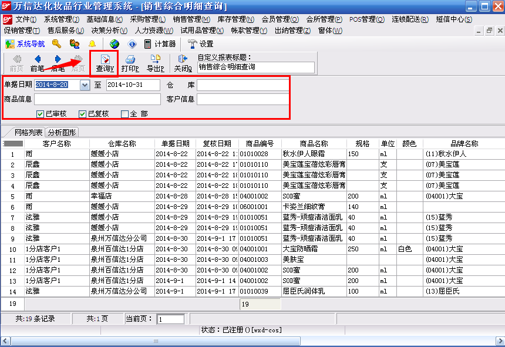Toggle the 已复核 checkbox
The height and width of the screenshot is (347, 505).
pyautogui.click(x=82, y=114)
